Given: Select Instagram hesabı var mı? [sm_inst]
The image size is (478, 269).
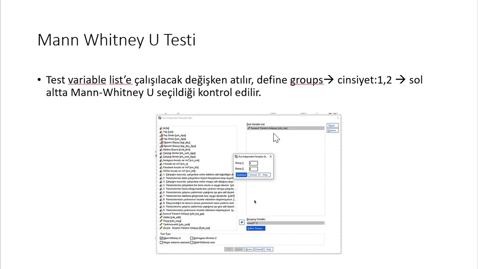Looking at the screenshot, I should click(180, 160).
